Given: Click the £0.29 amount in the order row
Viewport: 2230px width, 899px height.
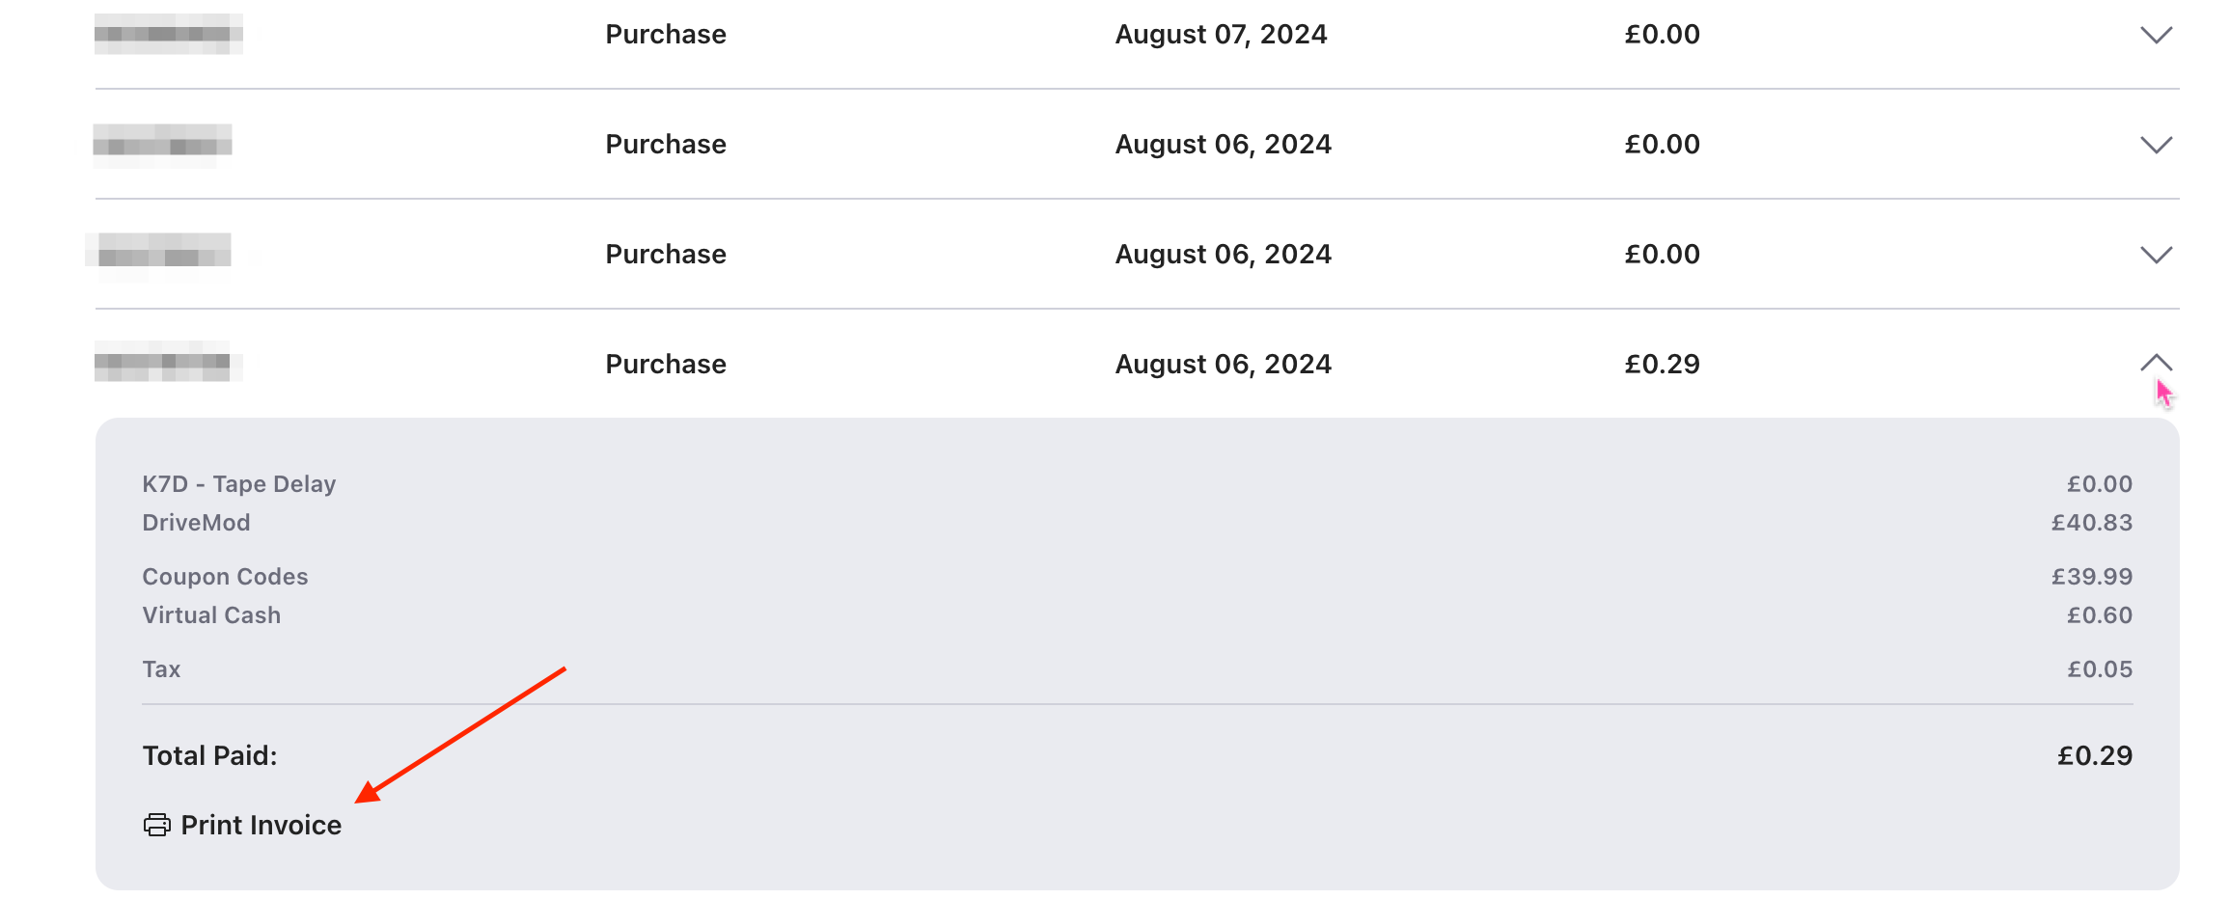Looking at the screenshot, I should coord(1662,364).
